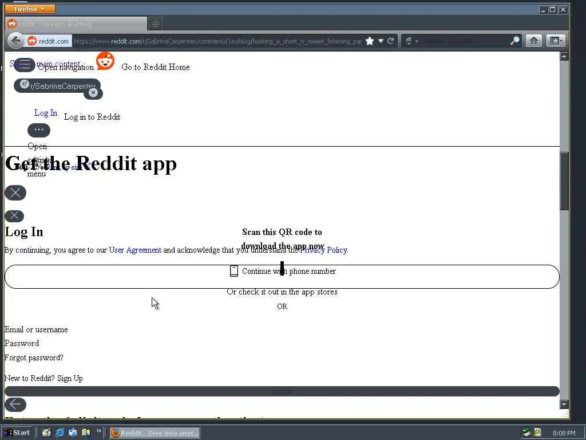Remove the r/SabrinaCarpenter filter with its X
Screen dimensions: 586x440
point(93,92)
